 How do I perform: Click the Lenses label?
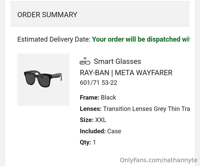(91, 109)
